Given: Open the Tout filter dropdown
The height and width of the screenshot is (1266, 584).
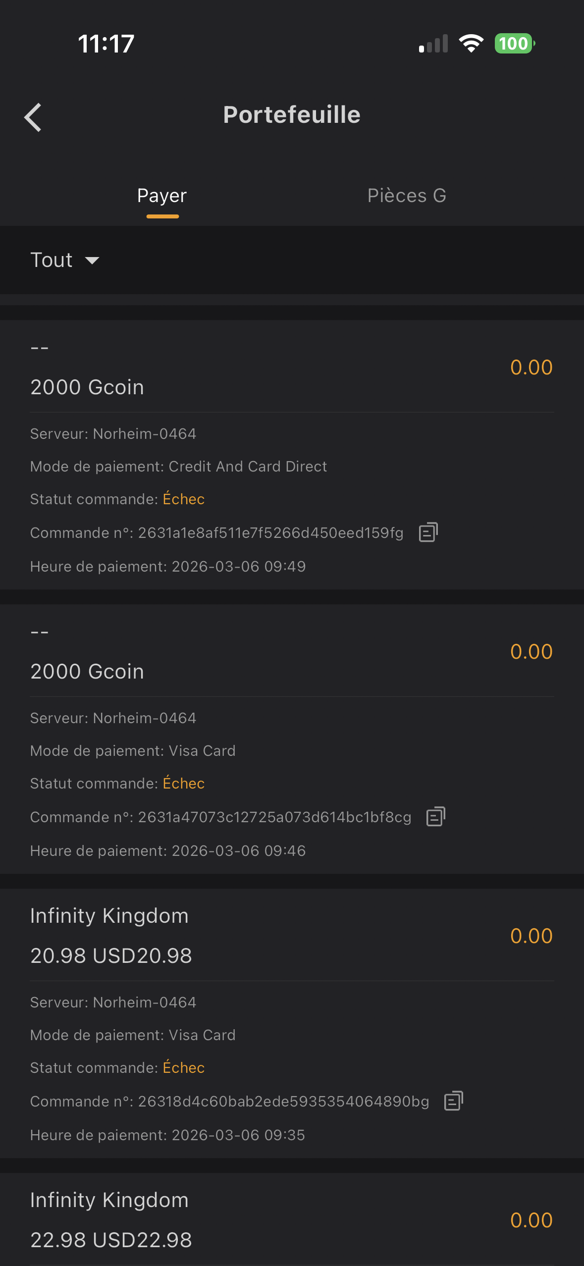Looking at the screenshot, I should [52, 260].
